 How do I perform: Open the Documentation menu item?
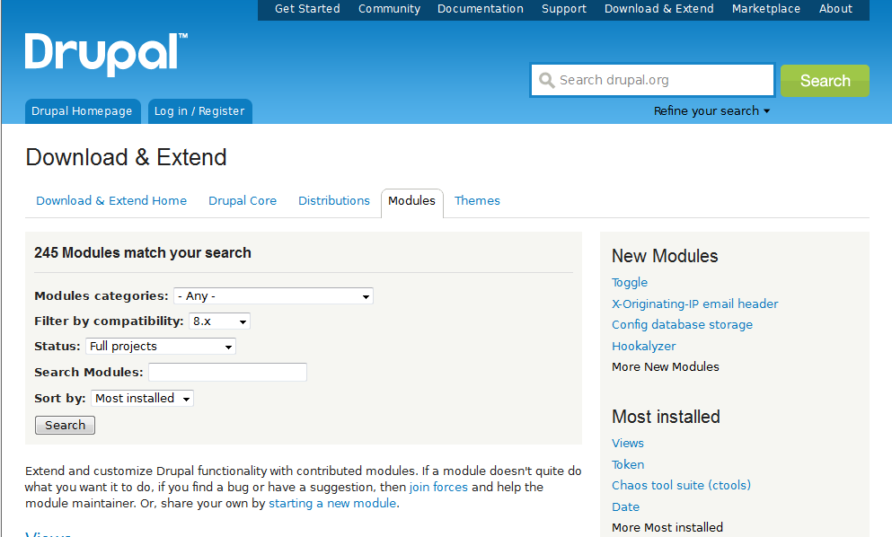click(481, 9)
